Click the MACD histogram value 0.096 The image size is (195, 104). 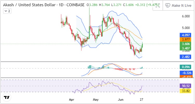(x=185, y=67)
